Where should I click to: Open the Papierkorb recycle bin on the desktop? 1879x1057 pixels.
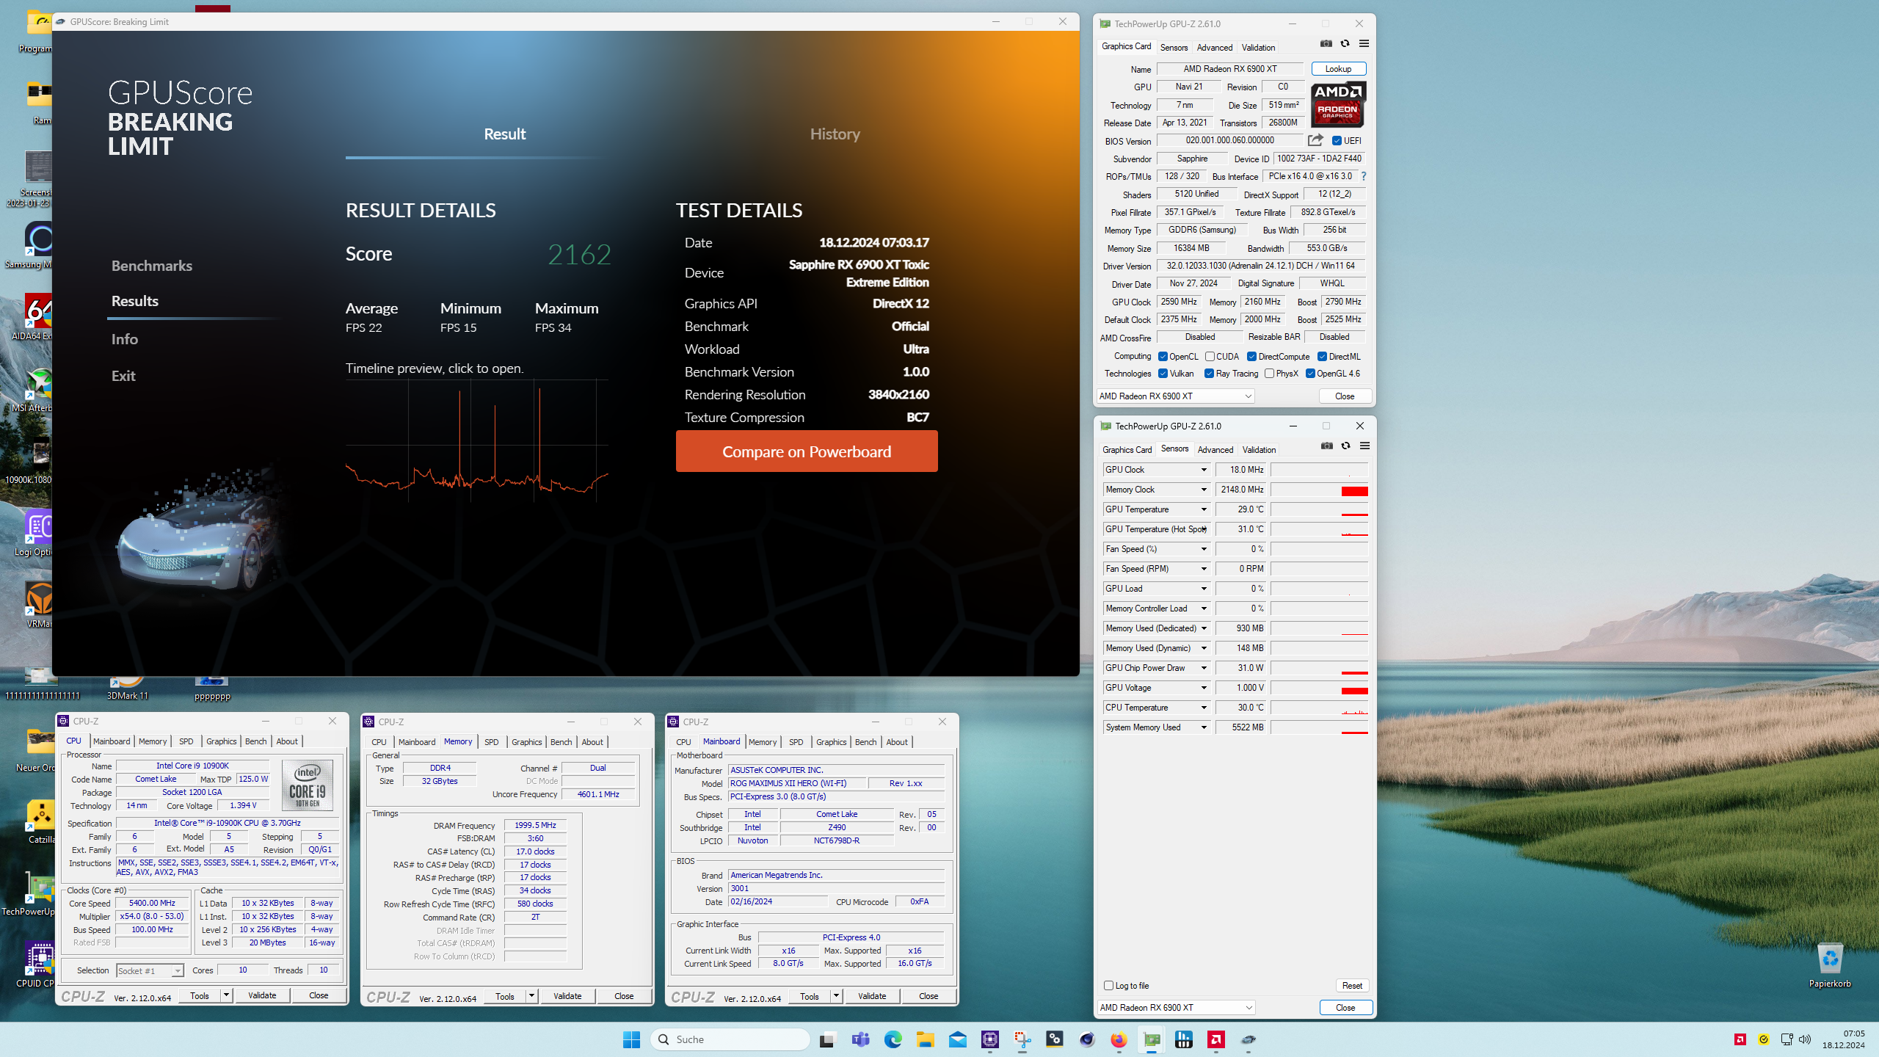(1830, 966)
